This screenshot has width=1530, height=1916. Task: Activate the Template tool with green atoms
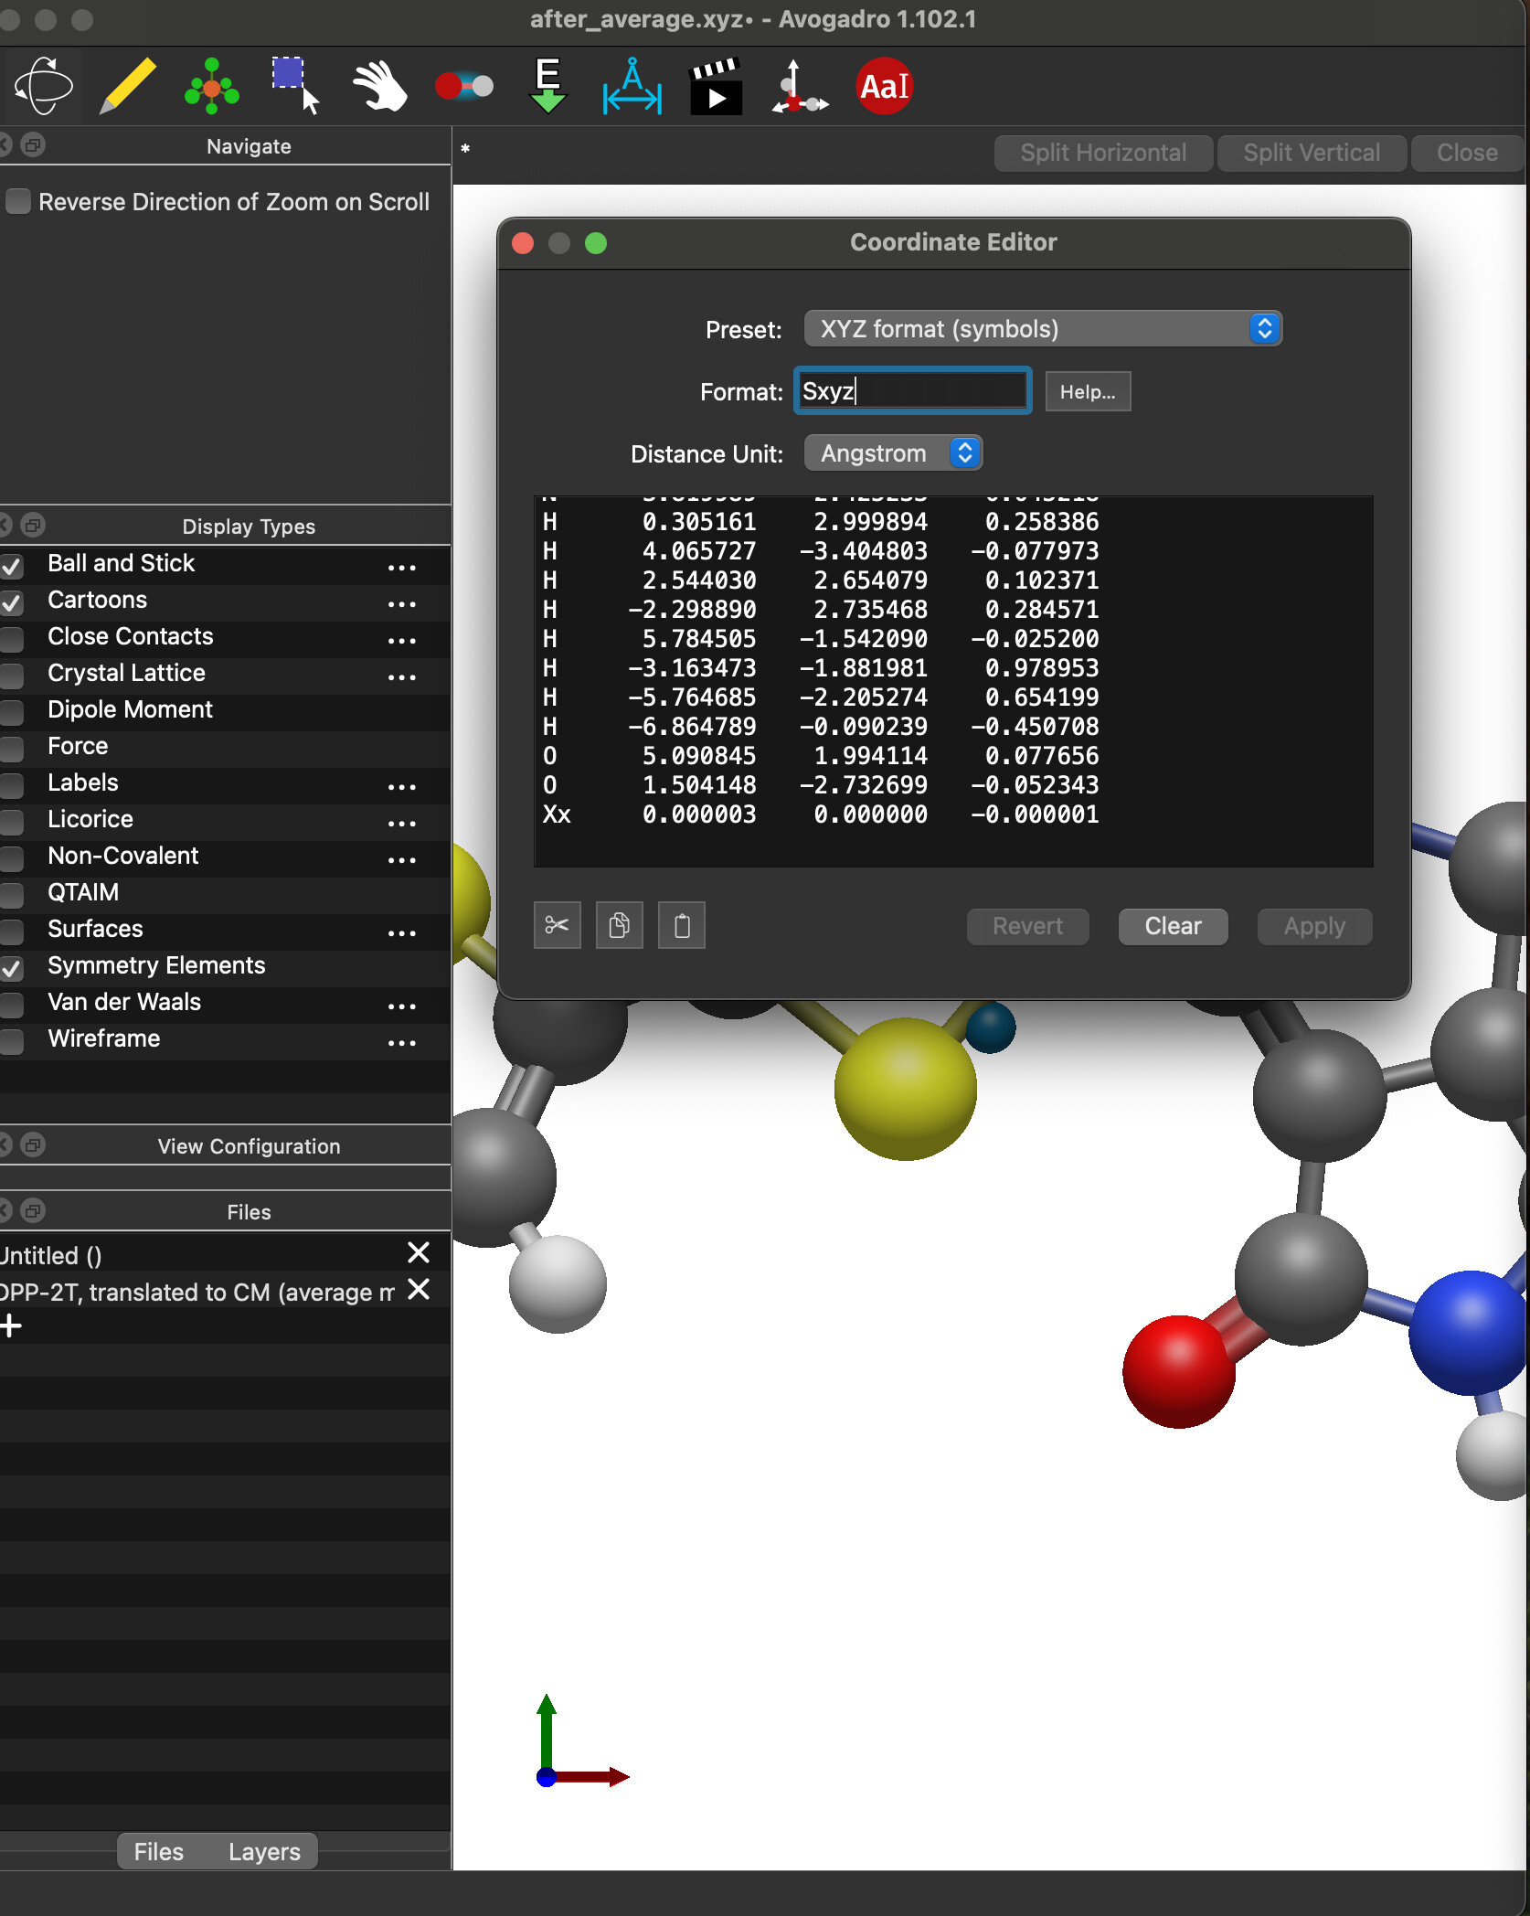(x=212, y=87)
